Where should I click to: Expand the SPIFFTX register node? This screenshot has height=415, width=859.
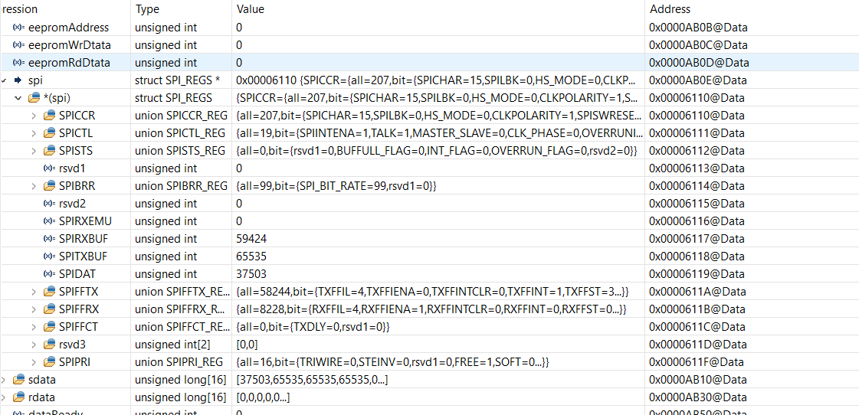pyautogui.click(x=34, y=291)
